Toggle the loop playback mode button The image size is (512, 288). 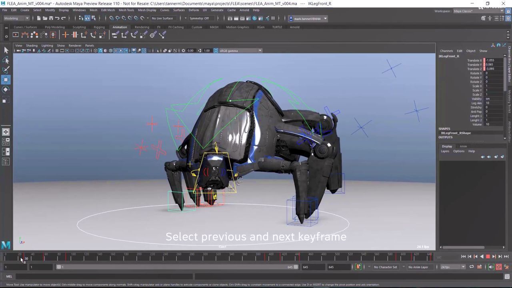tap(472, 267)
